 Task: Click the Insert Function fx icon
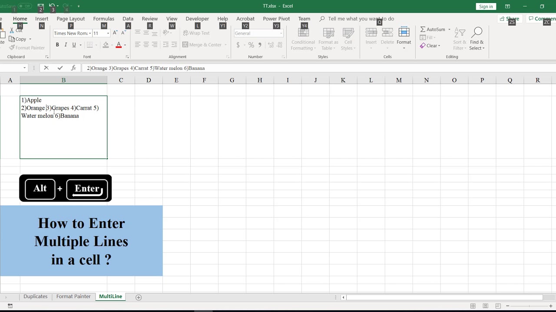pos(73,68)
